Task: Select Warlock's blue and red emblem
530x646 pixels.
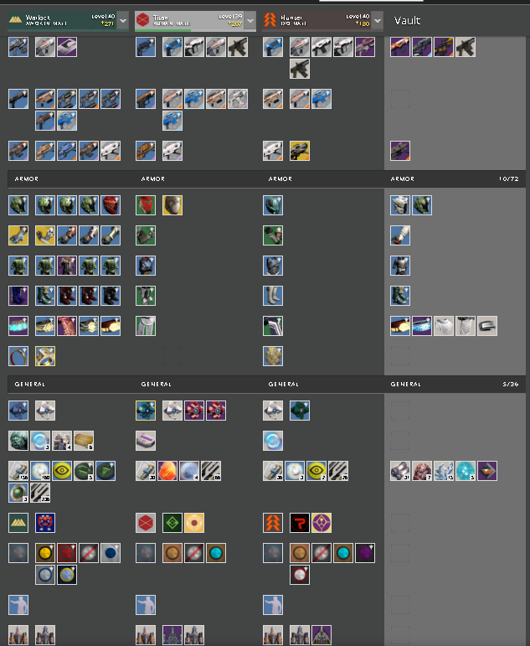Action: click(x=45, y=523)
